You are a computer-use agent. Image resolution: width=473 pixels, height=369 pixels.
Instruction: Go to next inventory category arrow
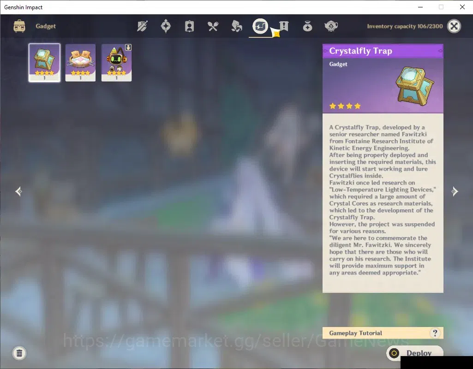click(455, 191)
